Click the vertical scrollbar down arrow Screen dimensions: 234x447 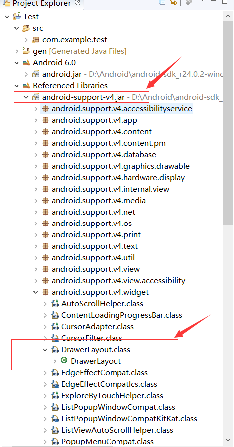228,440
